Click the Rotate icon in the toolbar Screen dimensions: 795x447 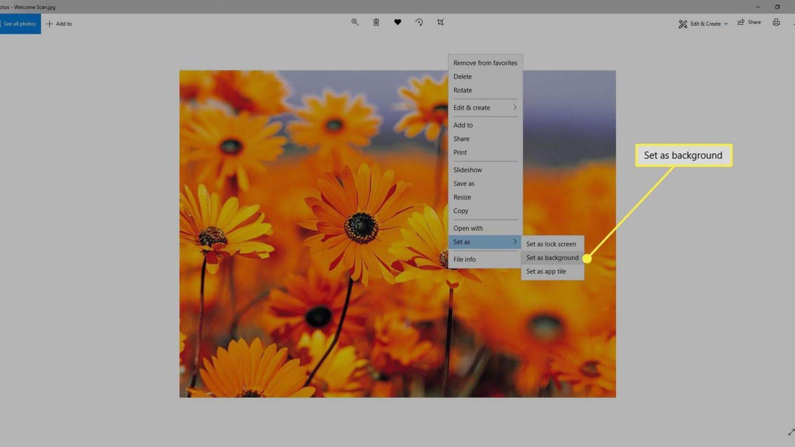[419, 22]
